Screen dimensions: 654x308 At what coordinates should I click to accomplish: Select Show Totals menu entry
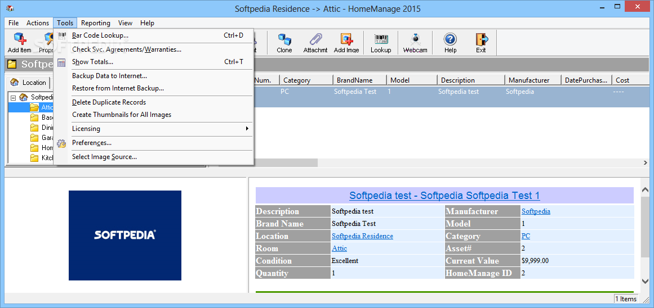154,62
